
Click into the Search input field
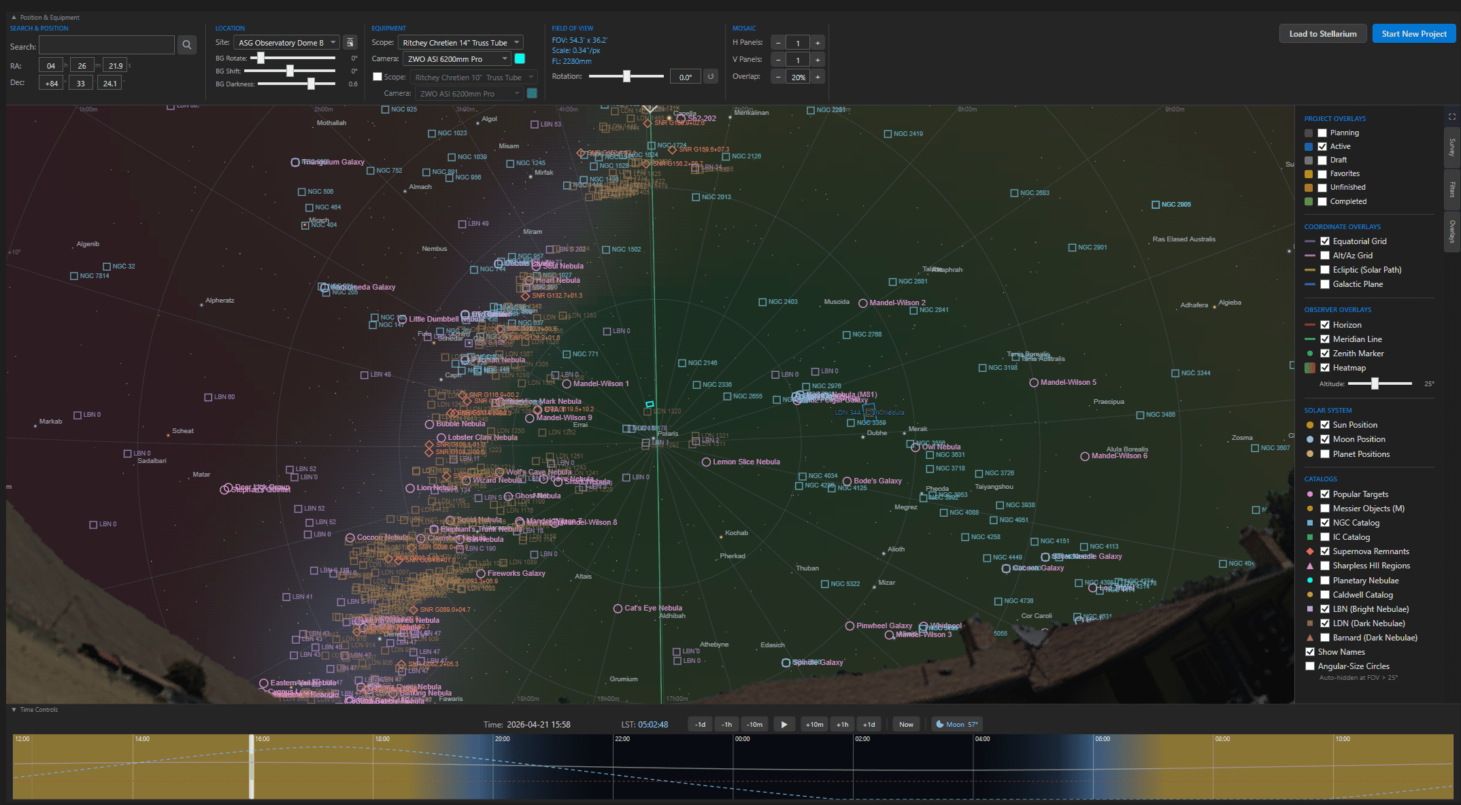[x=107, y=46]
